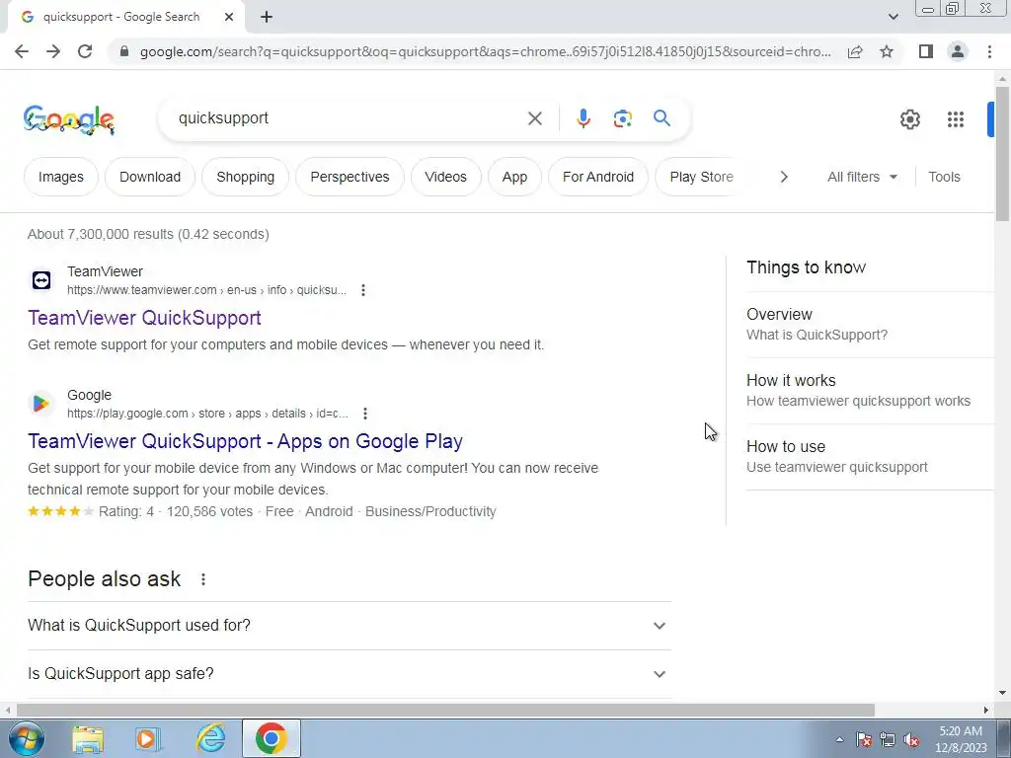The height and width of the screenshot is (758, 1011).
Task: Open the tab search chevron in title bar
Action: coord(893,17)
